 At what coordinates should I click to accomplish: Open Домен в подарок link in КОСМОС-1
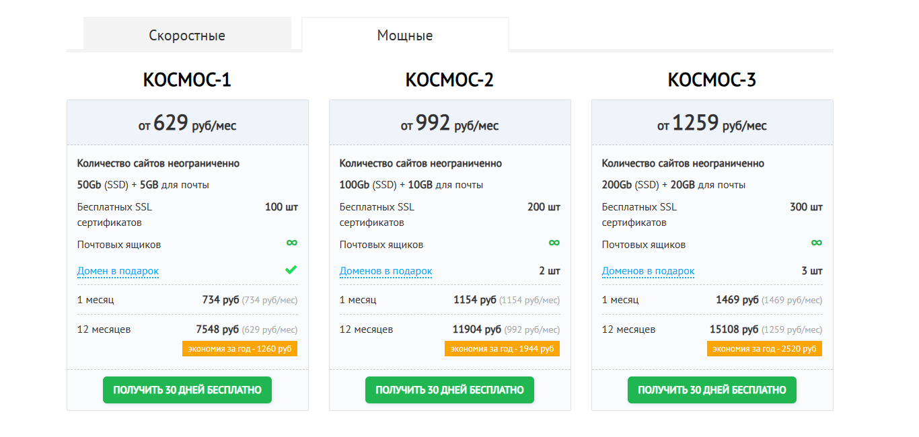pos(118,272)
